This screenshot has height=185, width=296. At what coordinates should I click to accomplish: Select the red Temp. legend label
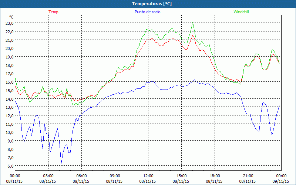click(54, 12)
